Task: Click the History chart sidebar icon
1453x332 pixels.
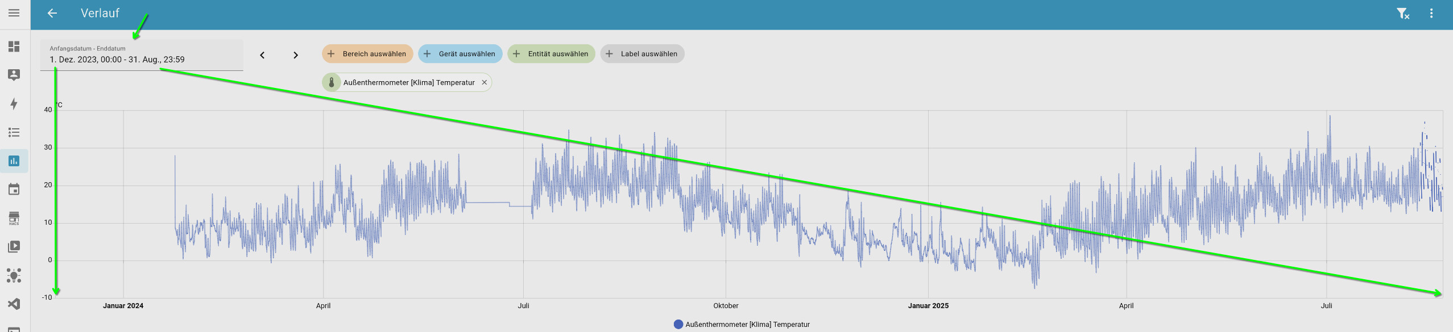Action: 14,161
